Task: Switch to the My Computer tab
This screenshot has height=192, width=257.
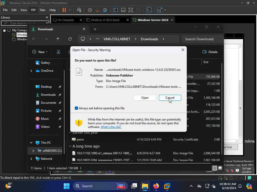Action: coord(66,20)
